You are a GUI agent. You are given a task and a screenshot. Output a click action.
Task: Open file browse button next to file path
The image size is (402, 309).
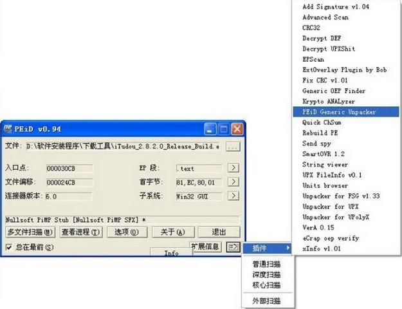point(233,147)
